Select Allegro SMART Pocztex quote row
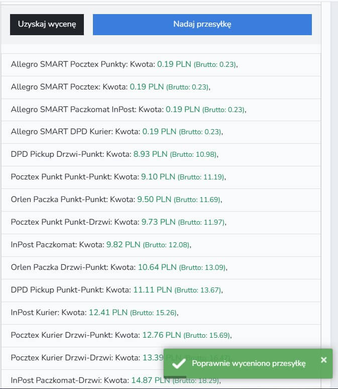 coord(110,87)
